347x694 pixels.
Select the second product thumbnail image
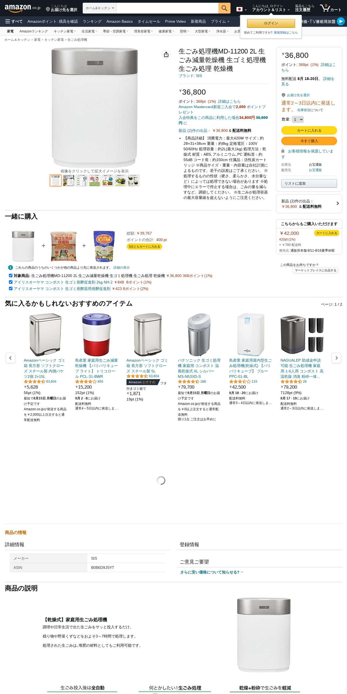(69, 180)
